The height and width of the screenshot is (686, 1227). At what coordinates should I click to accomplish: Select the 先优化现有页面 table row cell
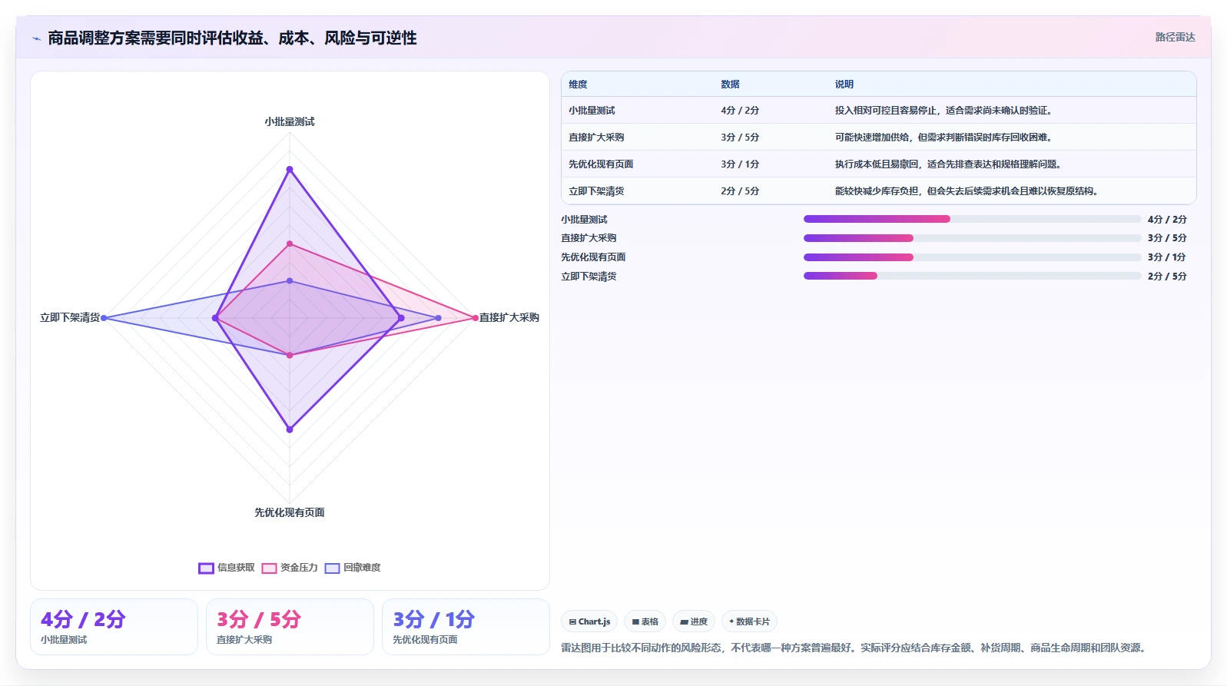coord(601,164)
